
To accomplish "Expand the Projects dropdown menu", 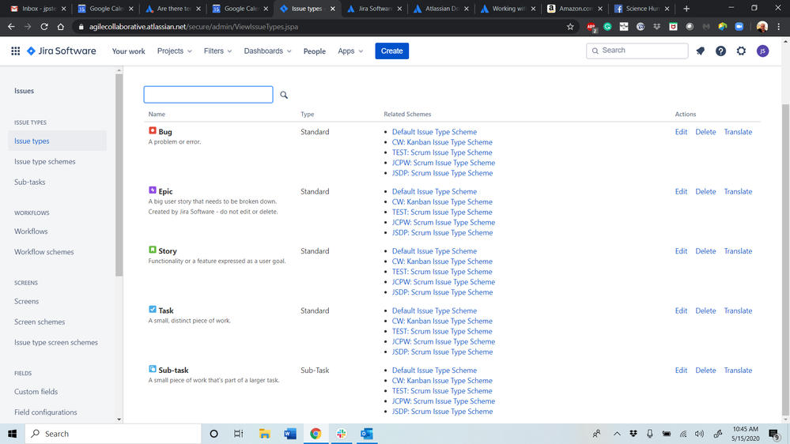I will [x=174, y=51].
